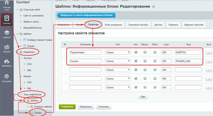
Task: Open edit dialog for fifth property row
Action: (209, 88)
